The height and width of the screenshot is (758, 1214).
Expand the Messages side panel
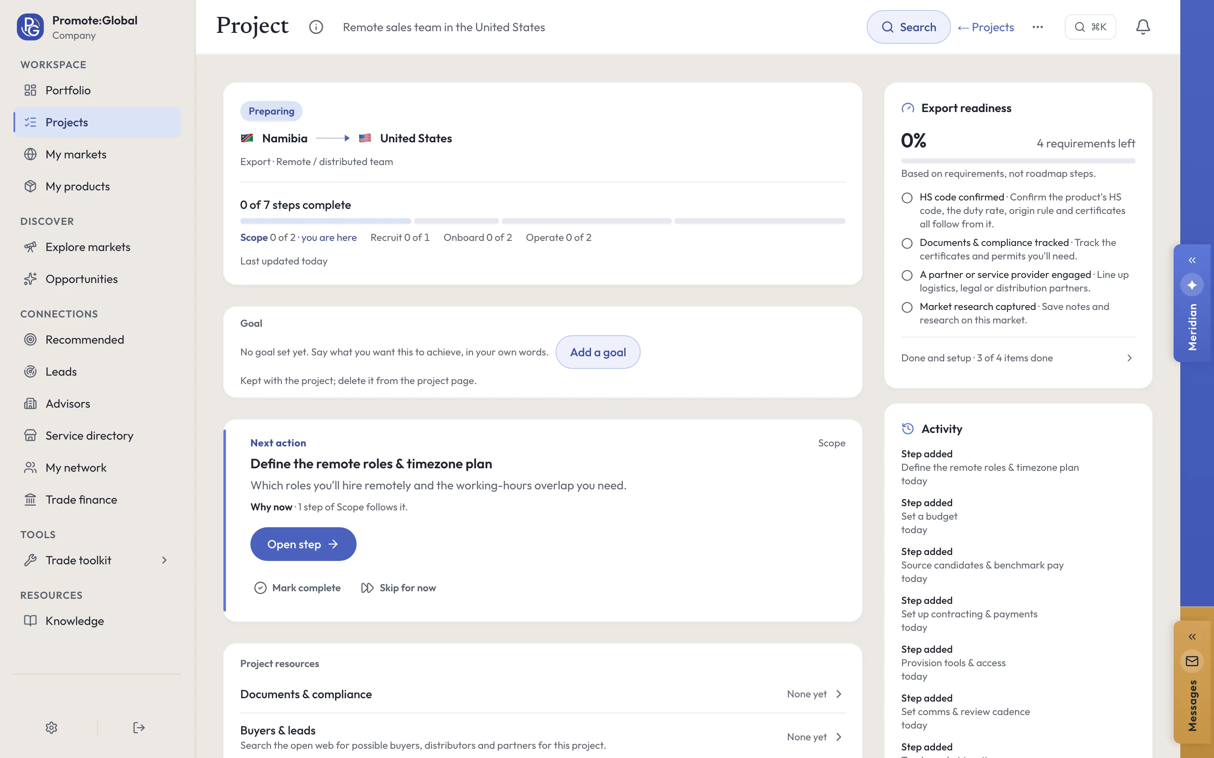(x=1192, y=637)
